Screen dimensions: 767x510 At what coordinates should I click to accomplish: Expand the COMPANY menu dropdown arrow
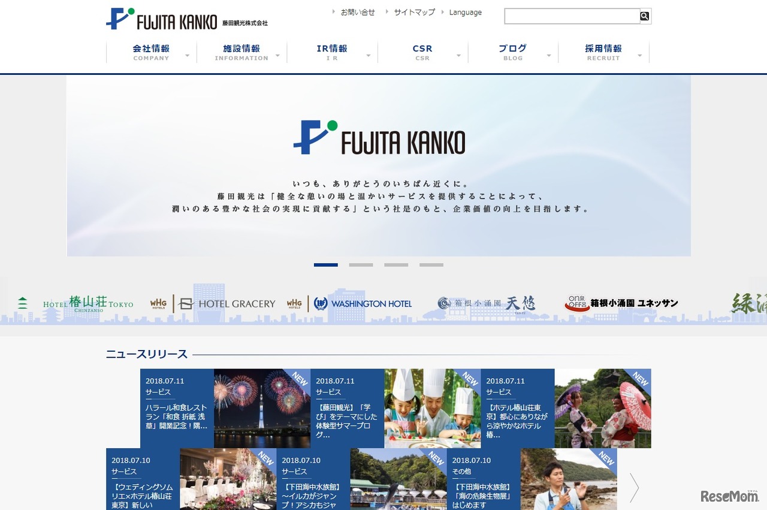coord(187,56)
